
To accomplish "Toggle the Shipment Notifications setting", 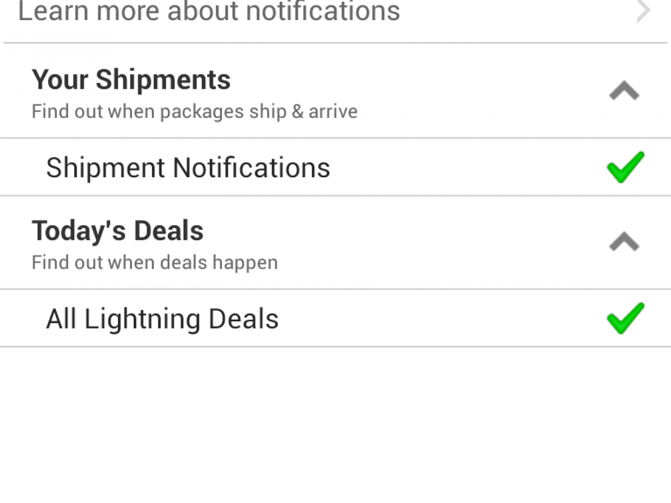I will coord(625,167).
